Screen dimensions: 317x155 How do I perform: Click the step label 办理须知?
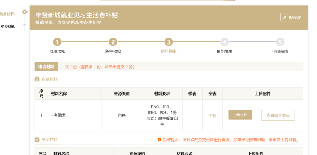58,51
